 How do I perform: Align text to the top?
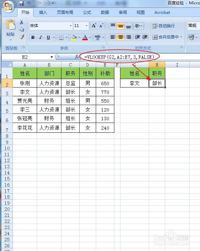pos(113,26)
